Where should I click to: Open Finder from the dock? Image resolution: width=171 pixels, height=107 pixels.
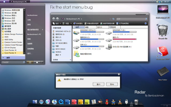35,102
